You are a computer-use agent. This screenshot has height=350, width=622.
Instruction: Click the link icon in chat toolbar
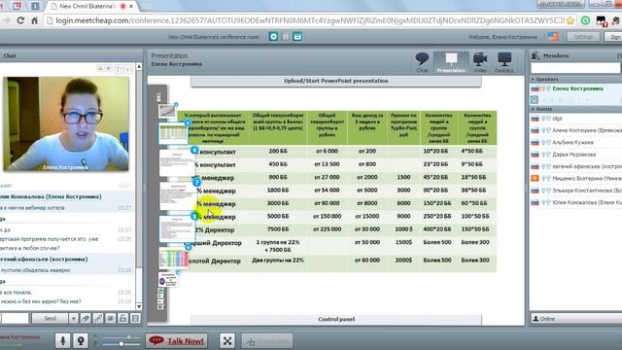tap(98, 318)
